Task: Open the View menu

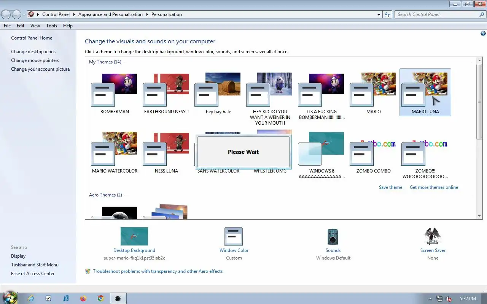Action: (35, 26)
